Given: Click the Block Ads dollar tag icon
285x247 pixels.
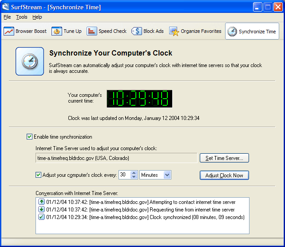Looking at the screenshot, I should point(136,31).
